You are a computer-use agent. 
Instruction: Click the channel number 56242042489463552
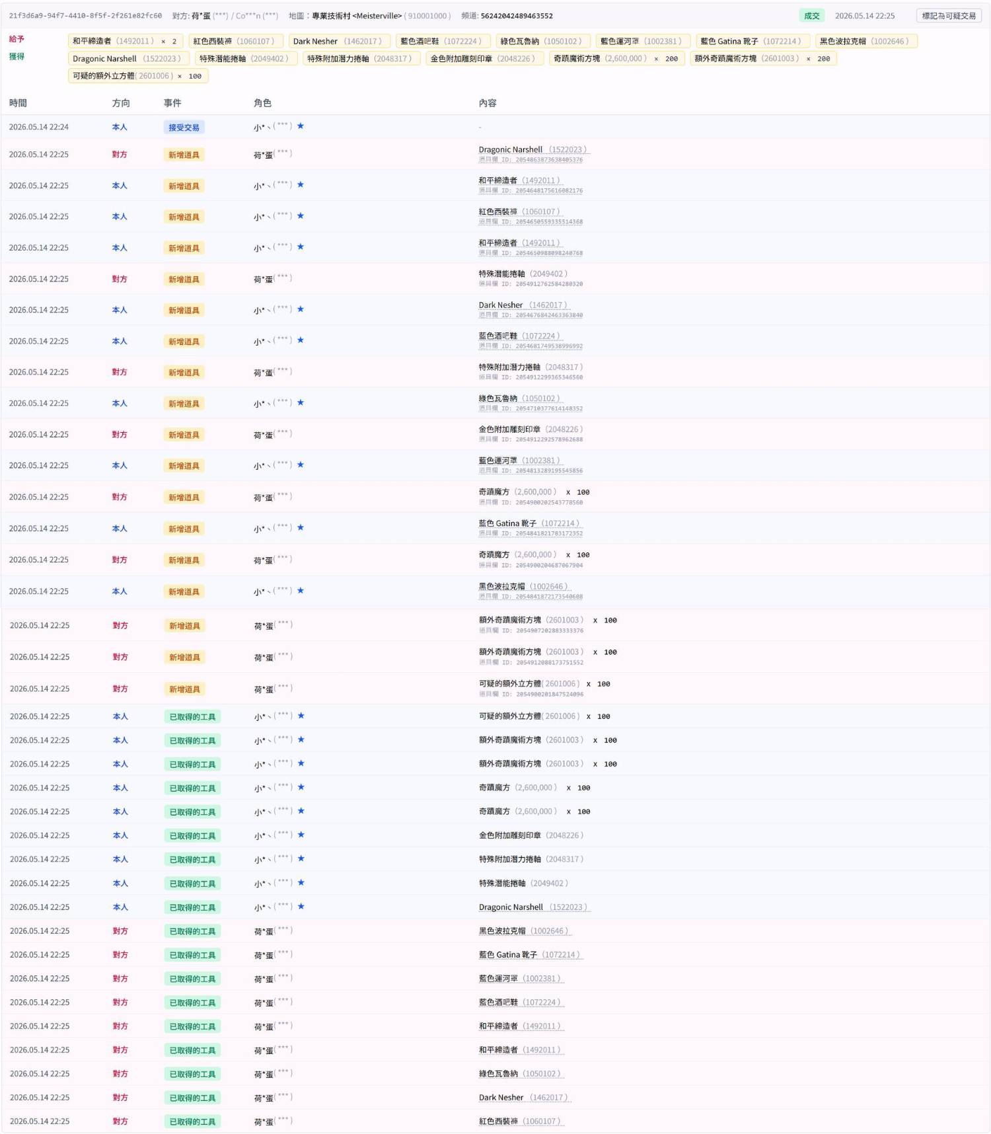coord(517,16)
